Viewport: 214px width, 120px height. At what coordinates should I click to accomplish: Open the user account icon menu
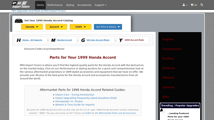click(185, 5)
